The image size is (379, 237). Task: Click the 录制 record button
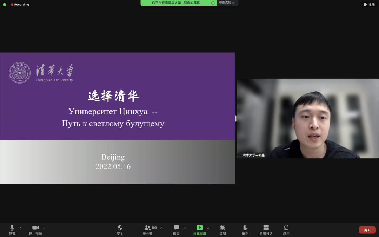coord(222,230)
